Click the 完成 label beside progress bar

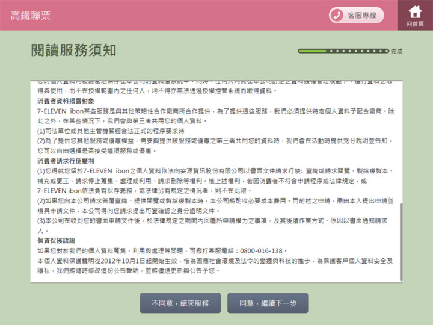tap(396, 52)
